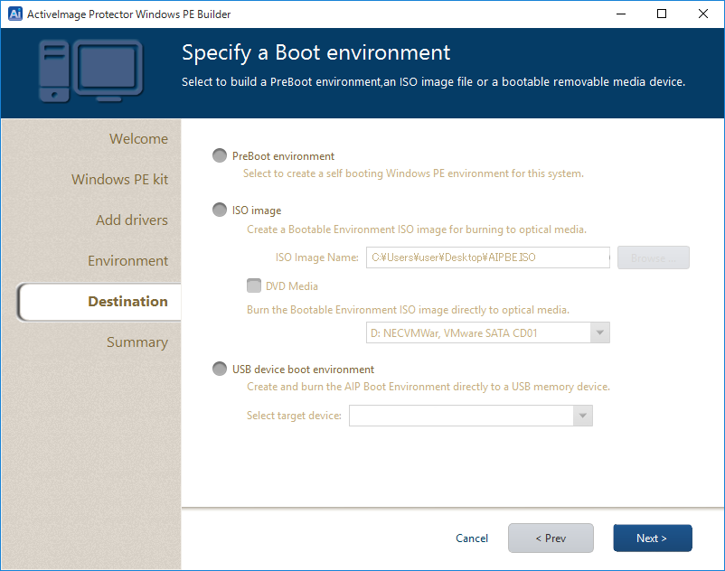Select the PreBoot environment radio button
725x571 pixels.
pos(220,156)
